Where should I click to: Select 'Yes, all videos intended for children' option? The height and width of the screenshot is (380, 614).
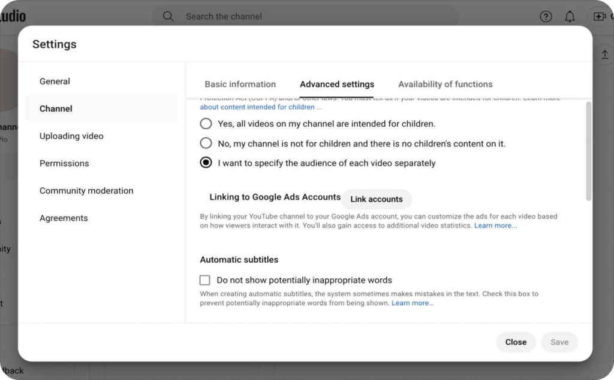[x=206, y=124]
